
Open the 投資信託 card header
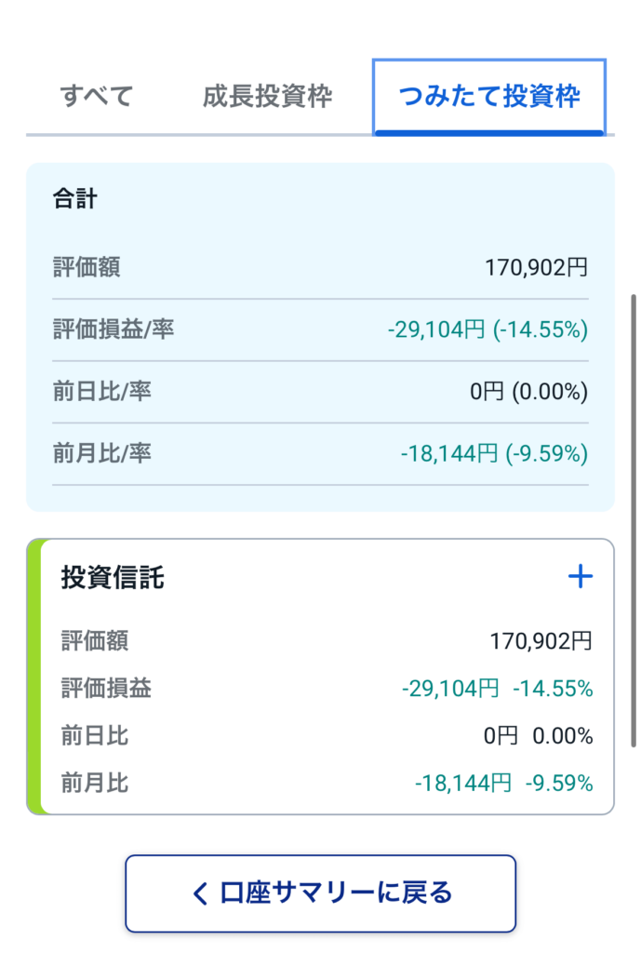coord(113,577)
